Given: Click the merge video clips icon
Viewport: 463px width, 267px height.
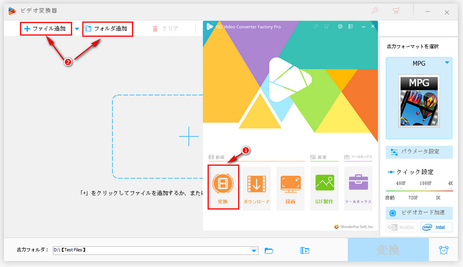Looking at the screenshot, I should (305, 250).
